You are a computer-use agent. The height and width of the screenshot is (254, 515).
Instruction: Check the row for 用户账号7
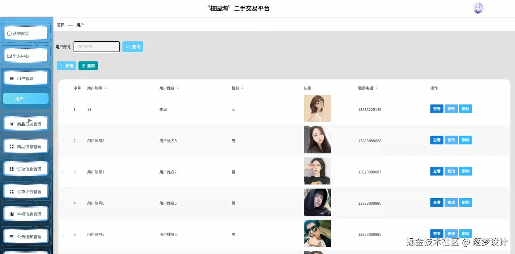tap(62, 172)
